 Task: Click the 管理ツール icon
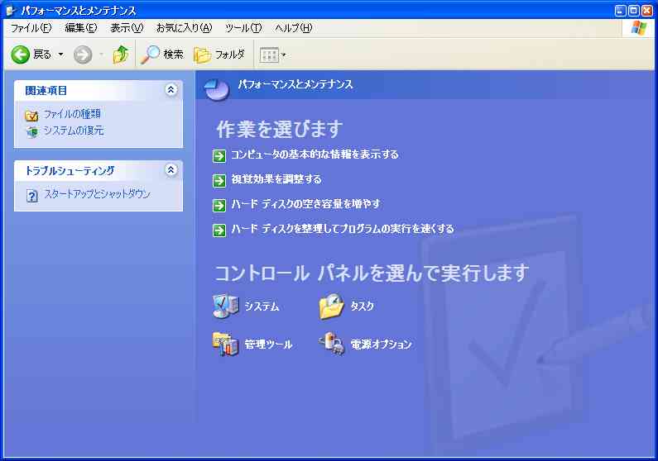[225, 345]
